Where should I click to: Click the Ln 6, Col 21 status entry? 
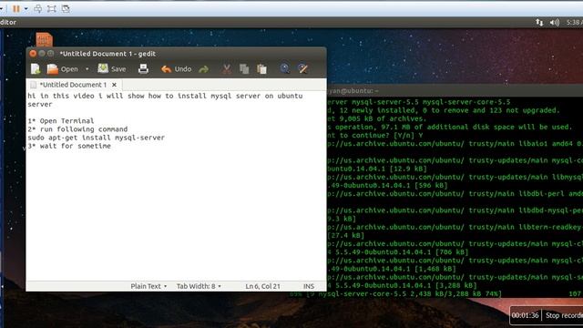[262, 286]
